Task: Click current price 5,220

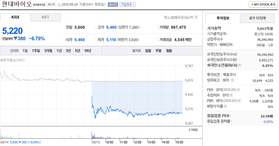Action: 13,31
